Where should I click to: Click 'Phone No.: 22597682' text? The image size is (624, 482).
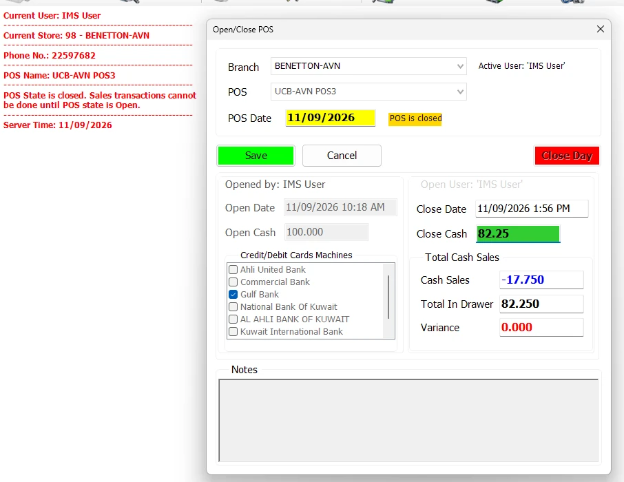tap(50, 55)
